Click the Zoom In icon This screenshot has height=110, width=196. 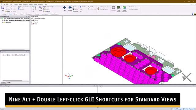tap(44, 9)
